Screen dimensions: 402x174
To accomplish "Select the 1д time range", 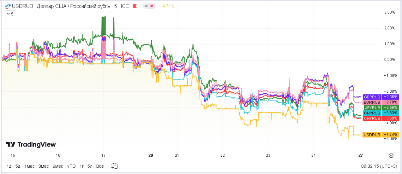I will point(9,166).
